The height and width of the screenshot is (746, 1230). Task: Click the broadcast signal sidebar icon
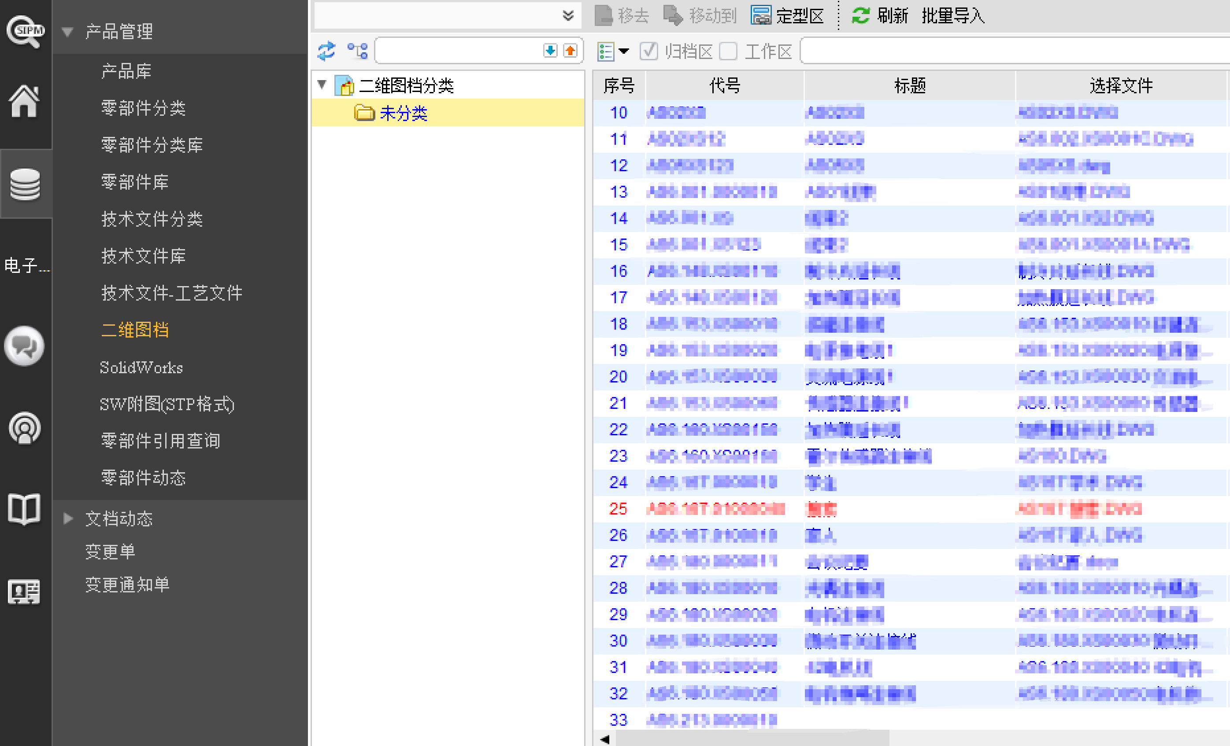(x=25, y=428)
